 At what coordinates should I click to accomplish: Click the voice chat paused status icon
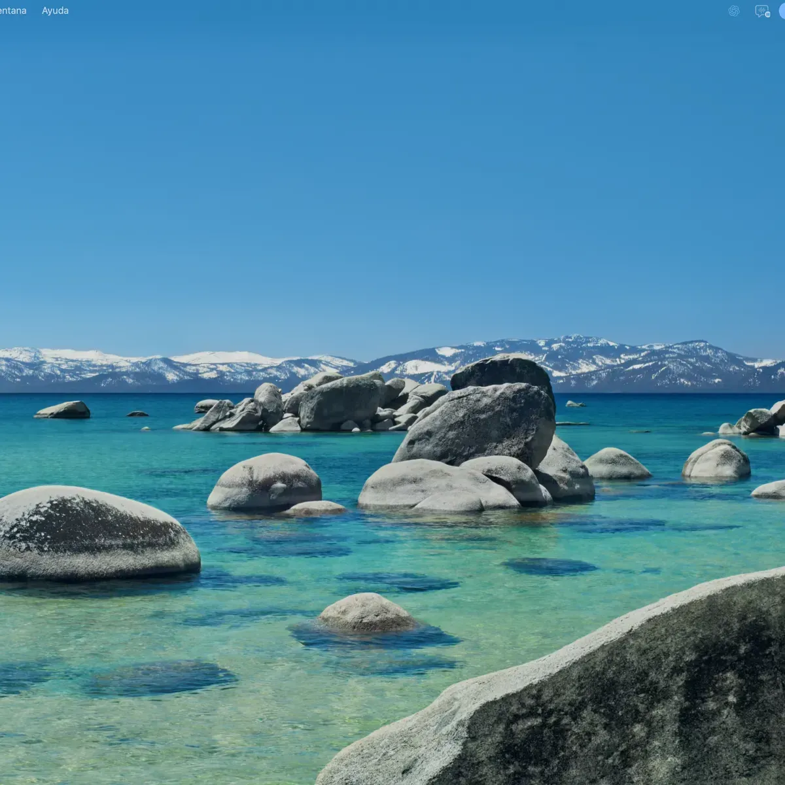click(762, 11)
